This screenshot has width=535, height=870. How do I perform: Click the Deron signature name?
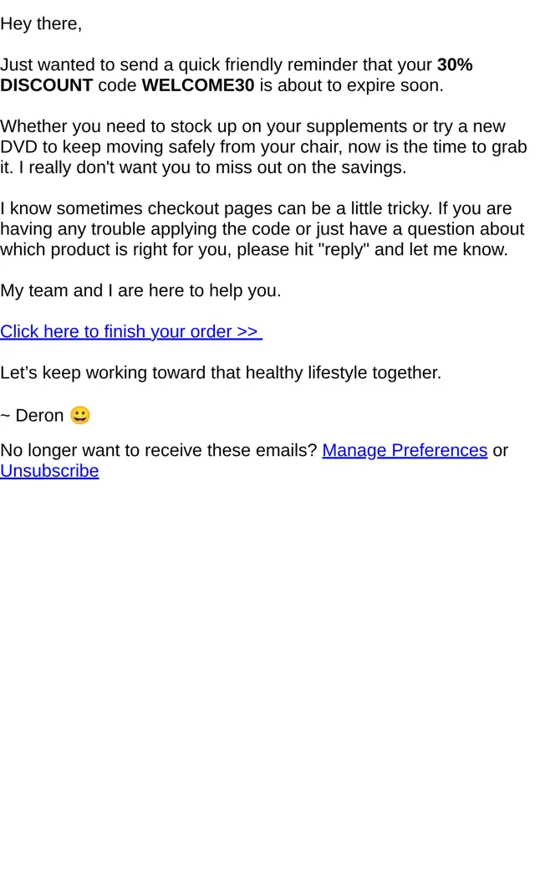coord(39,415)
